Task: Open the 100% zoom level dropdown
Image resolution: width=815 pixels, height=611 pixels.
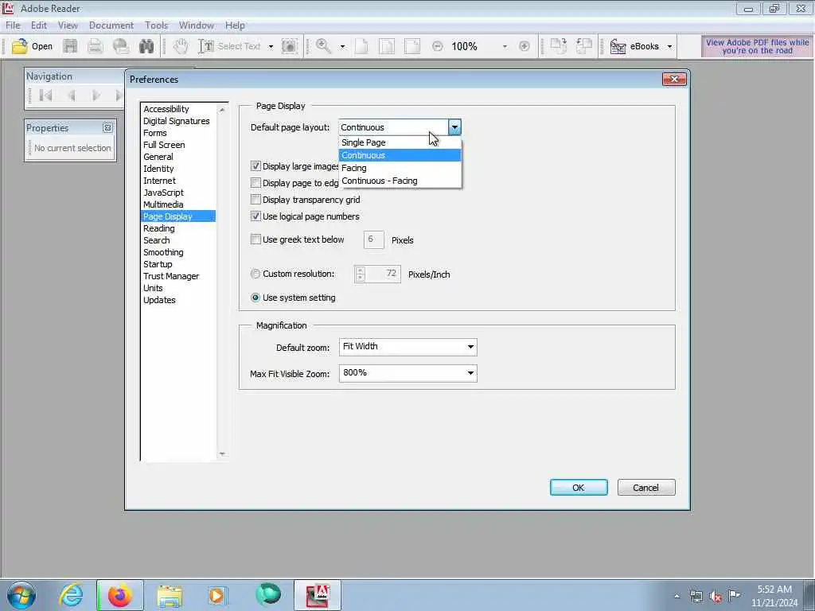Action: point(504,46)
